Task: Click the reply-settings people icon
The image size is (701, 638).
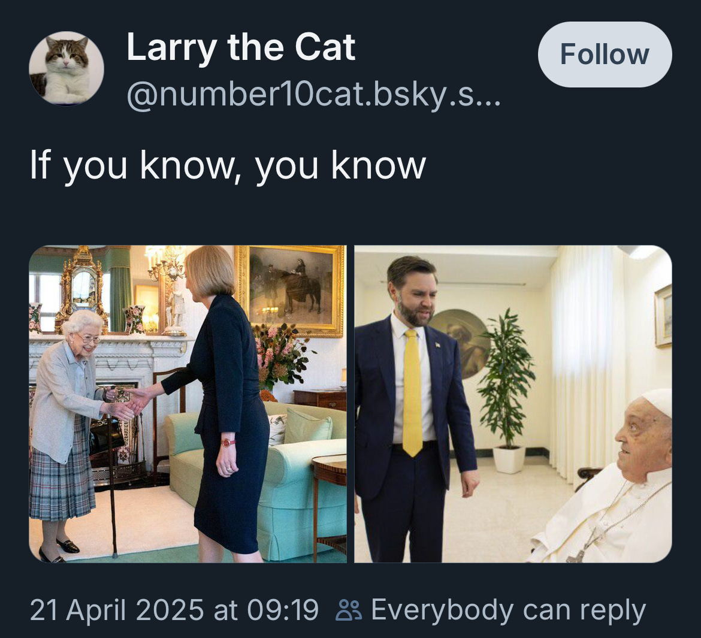Action: click(x=349, y=610)
